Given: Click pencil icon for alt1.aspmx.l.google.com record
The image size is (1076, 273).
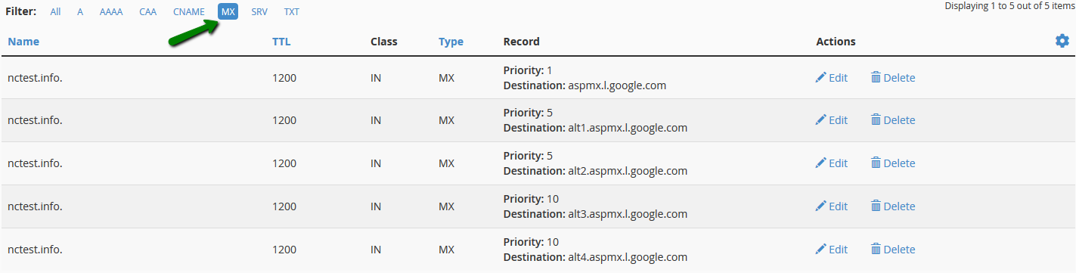Looking at the screenshot, I should (x=820, y=119).
